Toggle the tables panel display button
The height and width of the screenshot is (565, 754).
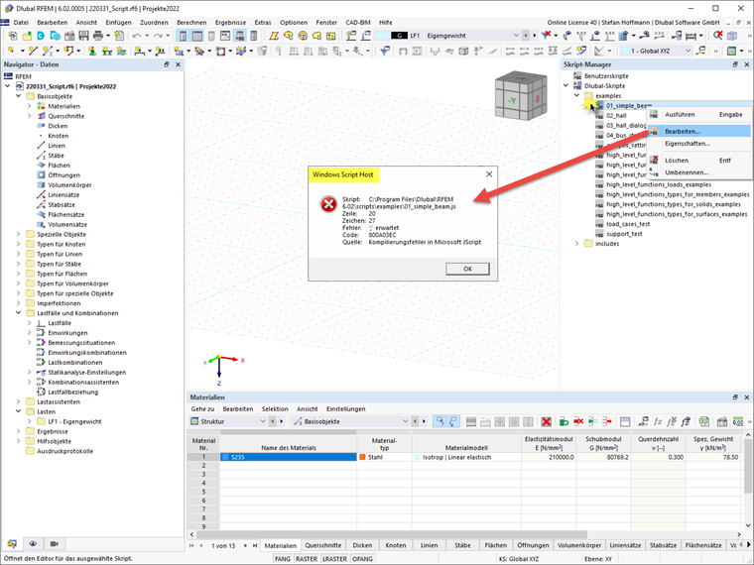tap(197, 36)
